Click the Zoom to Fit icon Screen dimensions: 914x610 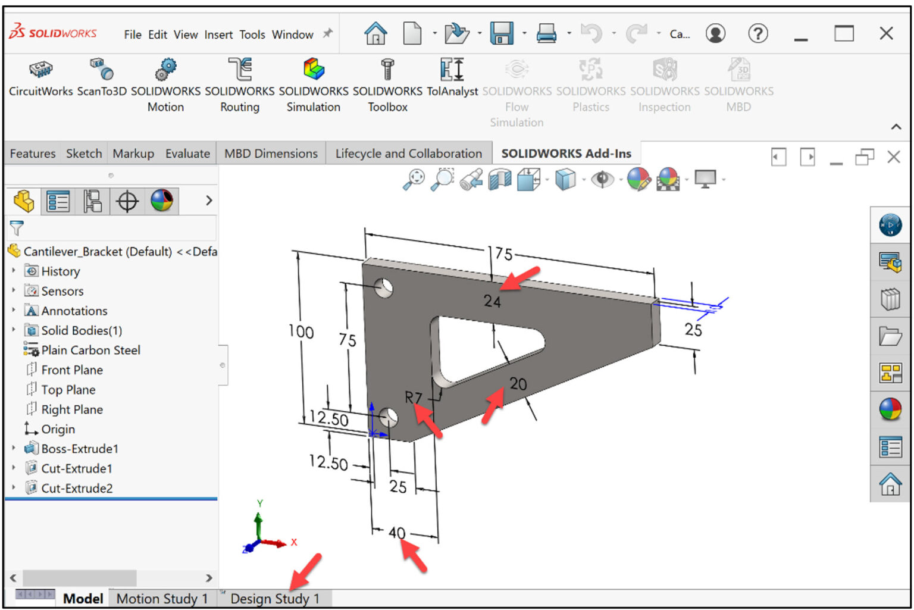click(415, 179)
